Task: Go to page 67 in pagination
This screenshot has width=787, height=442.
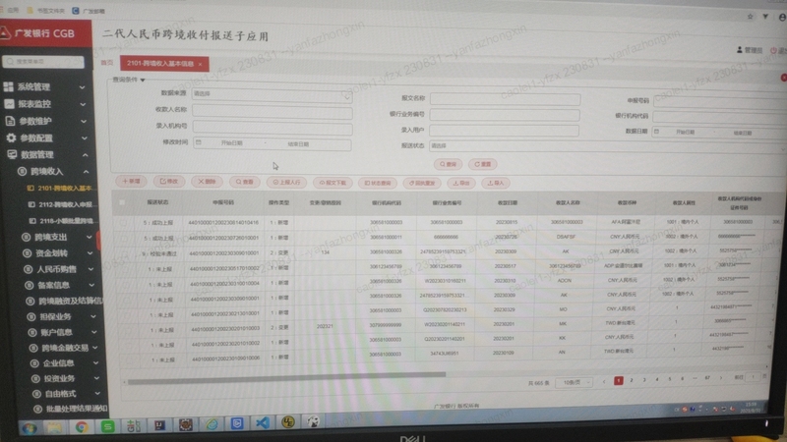Action: pos(707,378)
